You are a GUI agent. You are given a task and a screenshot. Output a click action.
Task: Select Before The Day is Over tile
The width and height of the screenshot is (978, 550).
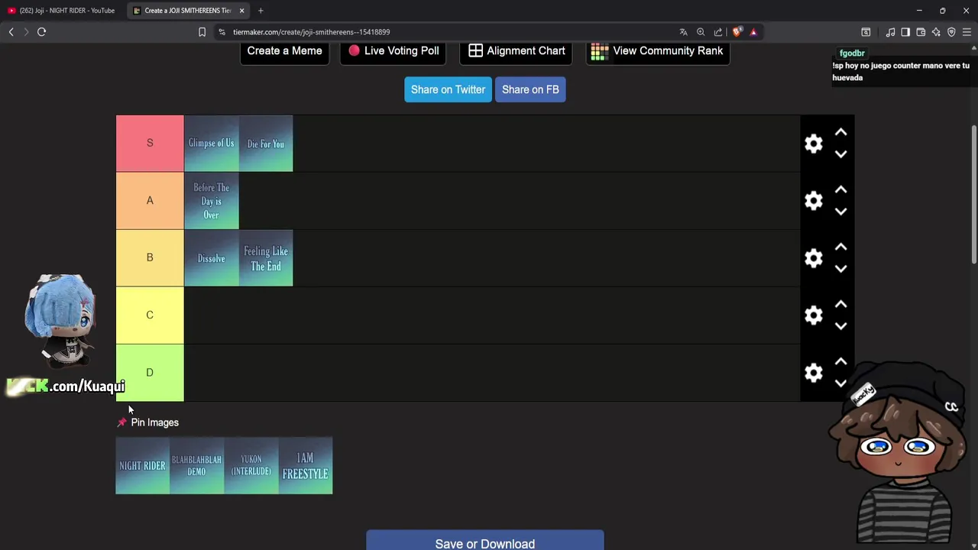212,201
